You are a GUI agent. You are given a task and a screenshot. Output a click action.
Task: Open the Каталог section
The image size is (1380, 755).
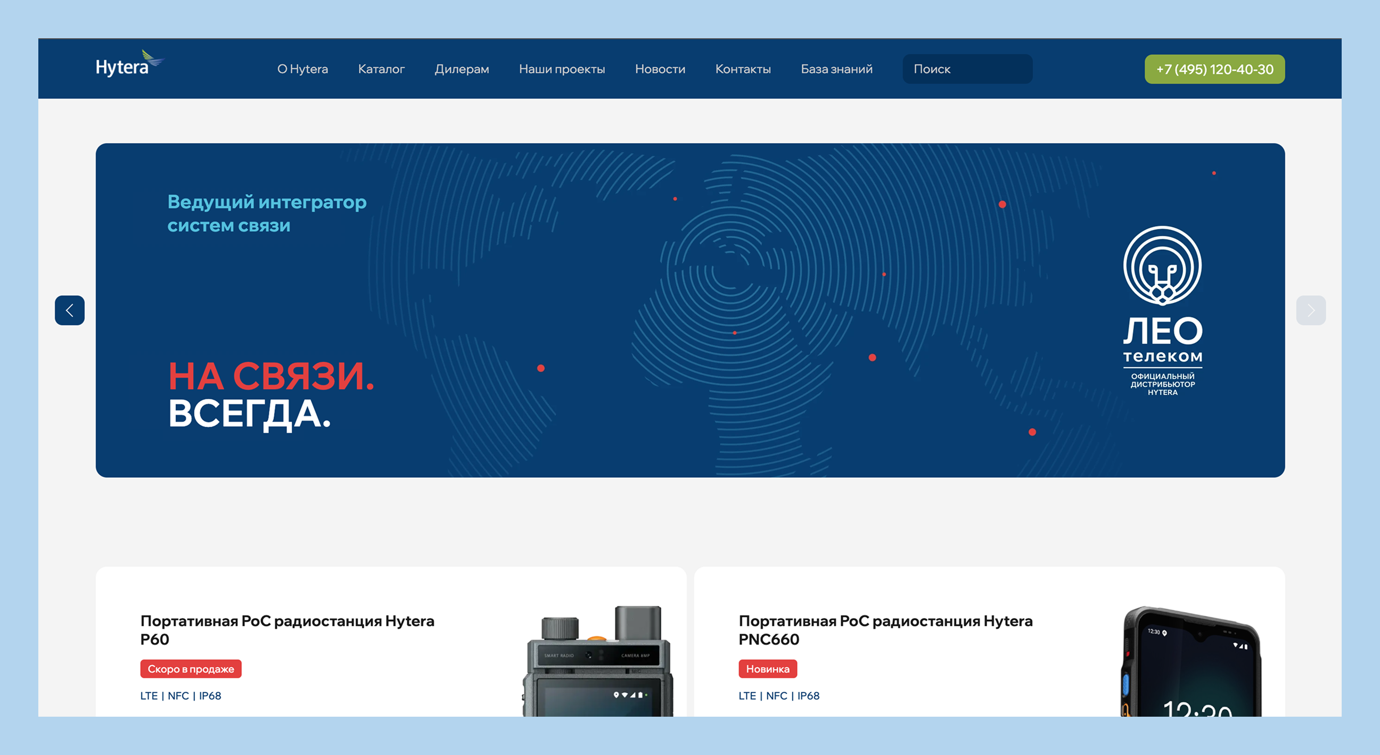(x=381, y=69)
